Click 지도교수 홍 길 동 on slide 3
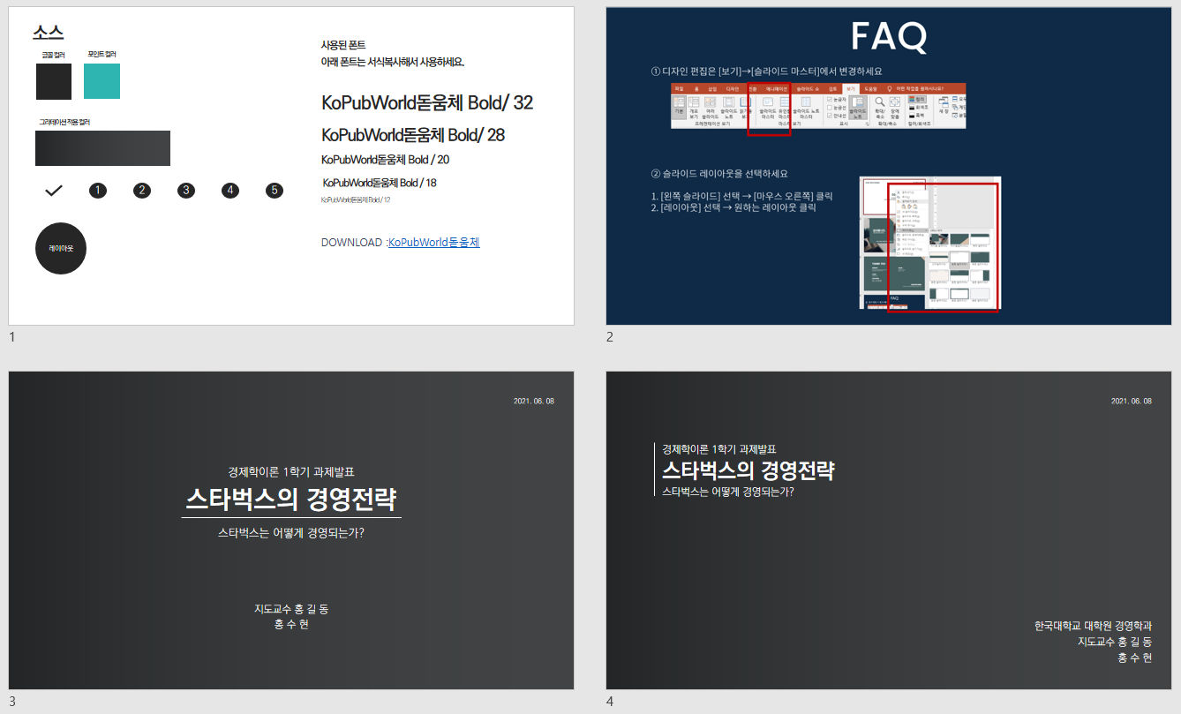This screenshot has height=714, width=1181. (x=291, y=609)
